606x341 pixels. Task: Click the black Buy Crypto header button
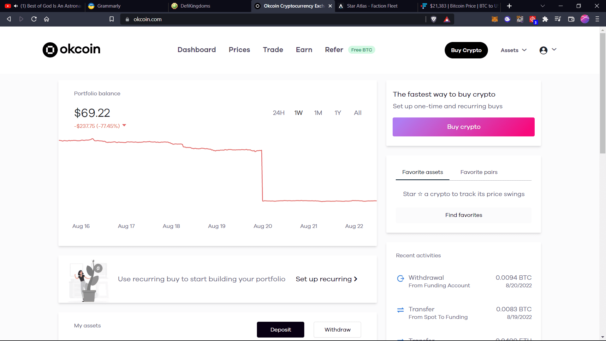coord(466,50)
